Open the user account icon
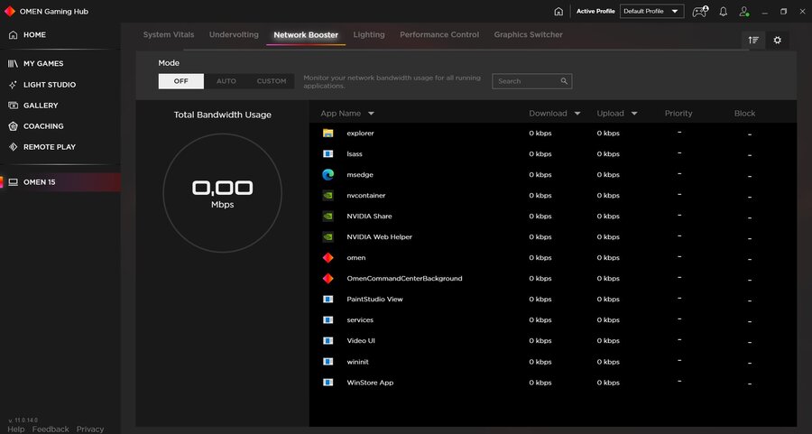 [x=744, y=12]
